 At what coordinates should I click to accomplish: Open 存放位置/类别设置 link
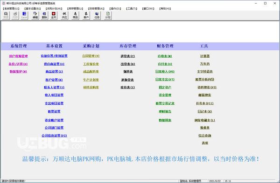pyautogui.click(x=54, y=56)
